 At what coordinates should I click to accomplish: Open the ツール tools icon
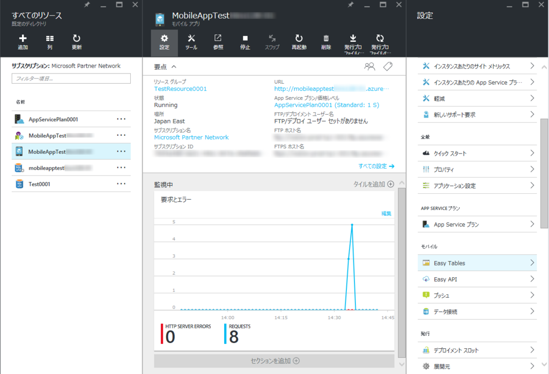pos(191,38)
